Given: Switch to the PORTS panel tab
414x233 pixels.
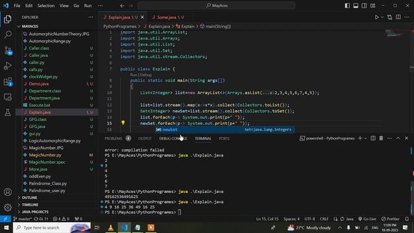Looking at the screenshot, I should coord(224,139).
